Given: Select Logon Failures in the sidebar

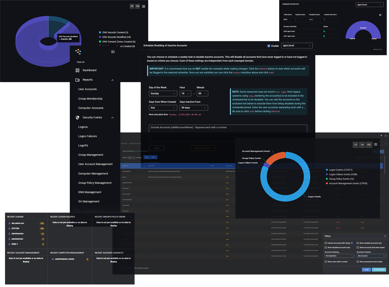Looking at the screenshot, I should pos(88,136).
